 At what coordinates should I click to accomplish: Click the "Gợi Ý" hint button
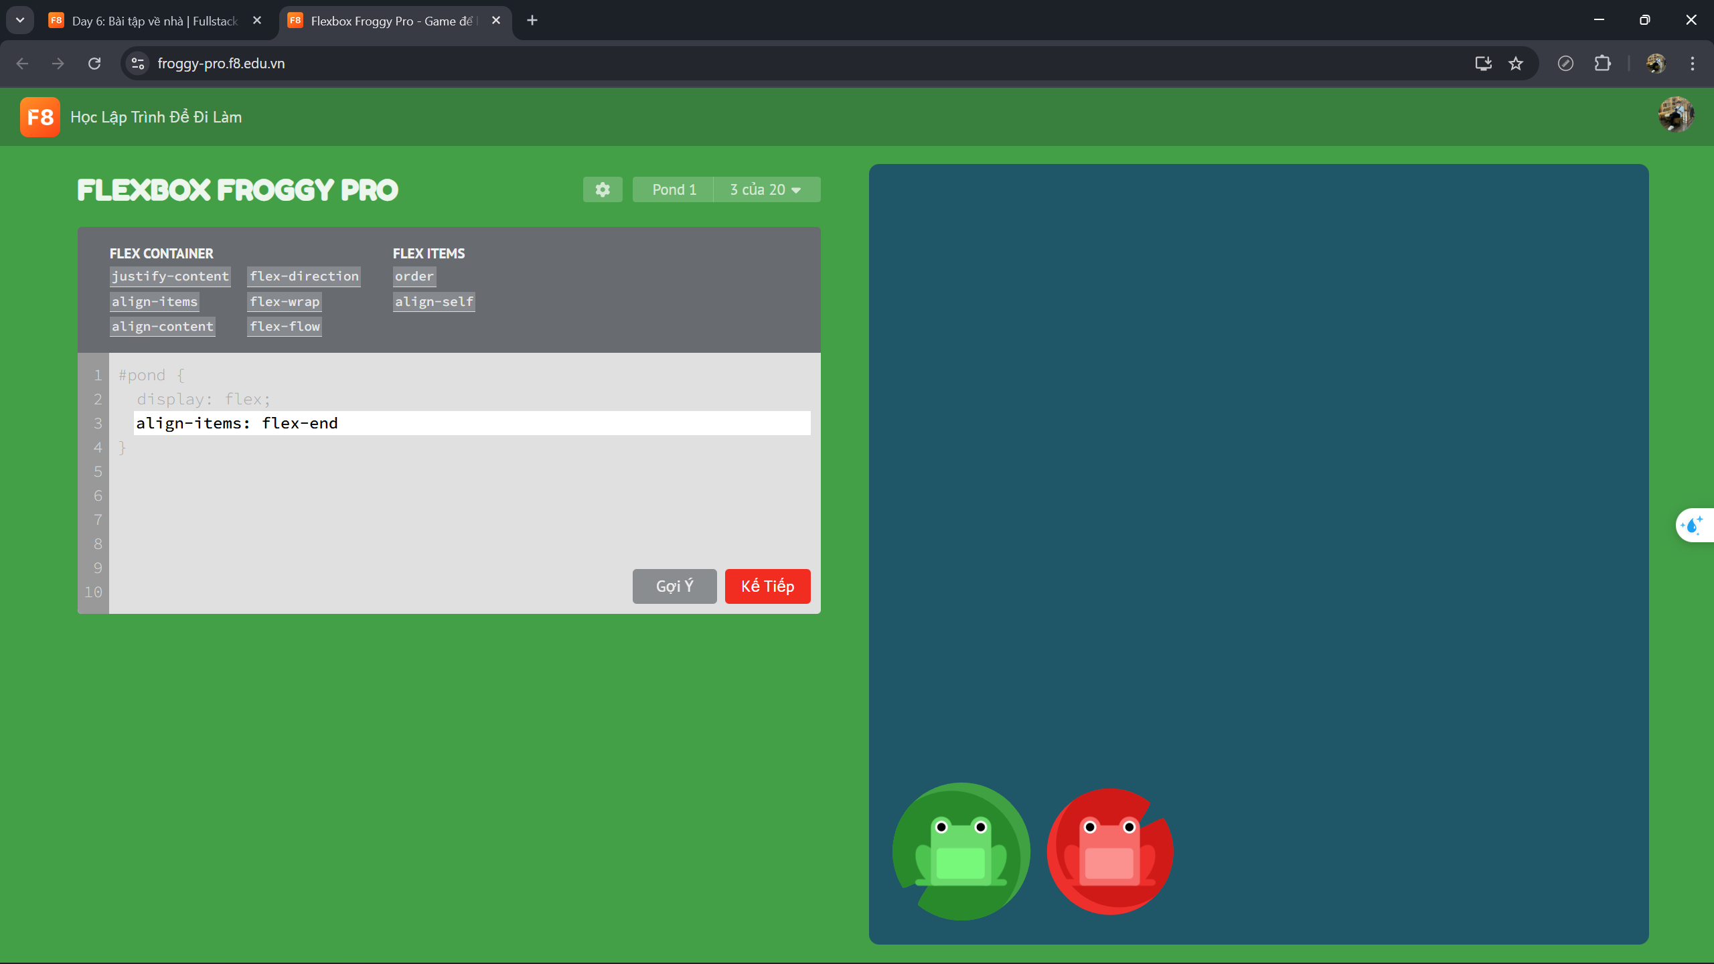[674, 586]
